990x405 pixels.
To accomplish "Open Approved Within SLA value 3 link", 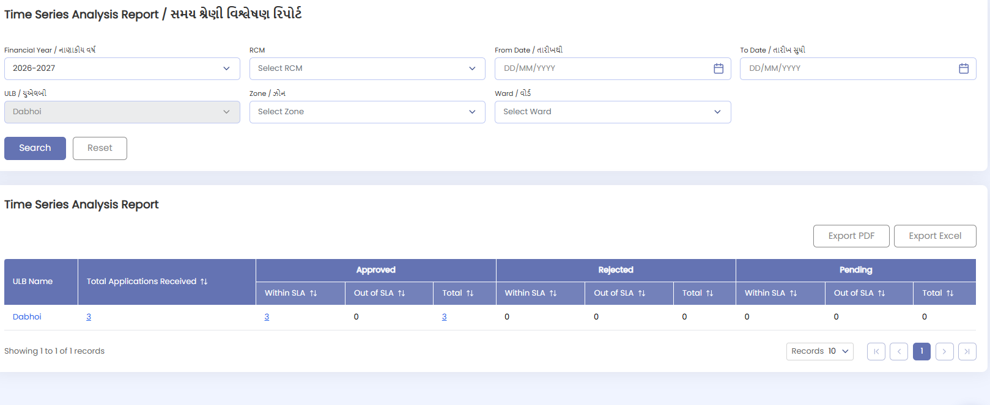I will [x=267, y=317].
